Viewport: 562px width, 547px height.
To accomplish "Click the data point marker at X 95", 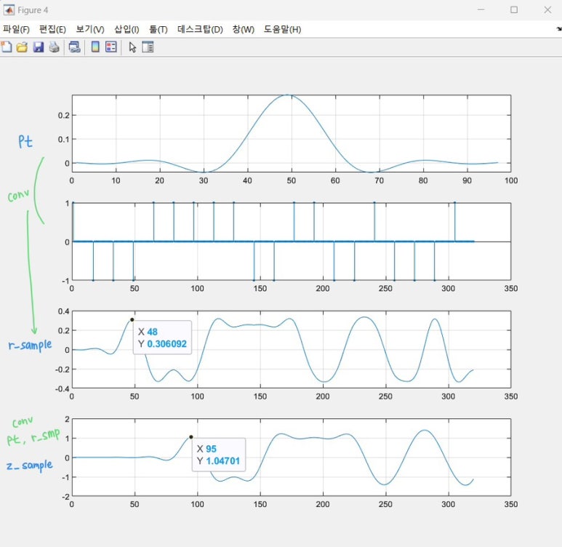I will coord(191,437).
